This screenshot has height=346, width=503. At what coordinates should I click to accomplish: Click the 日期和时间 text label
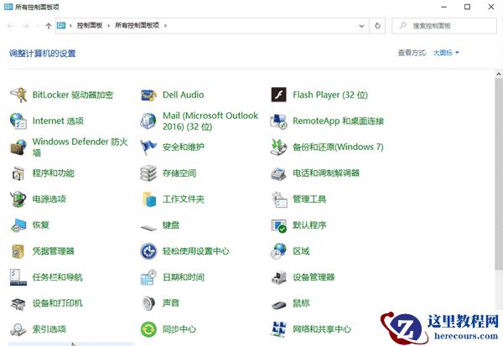184,277
